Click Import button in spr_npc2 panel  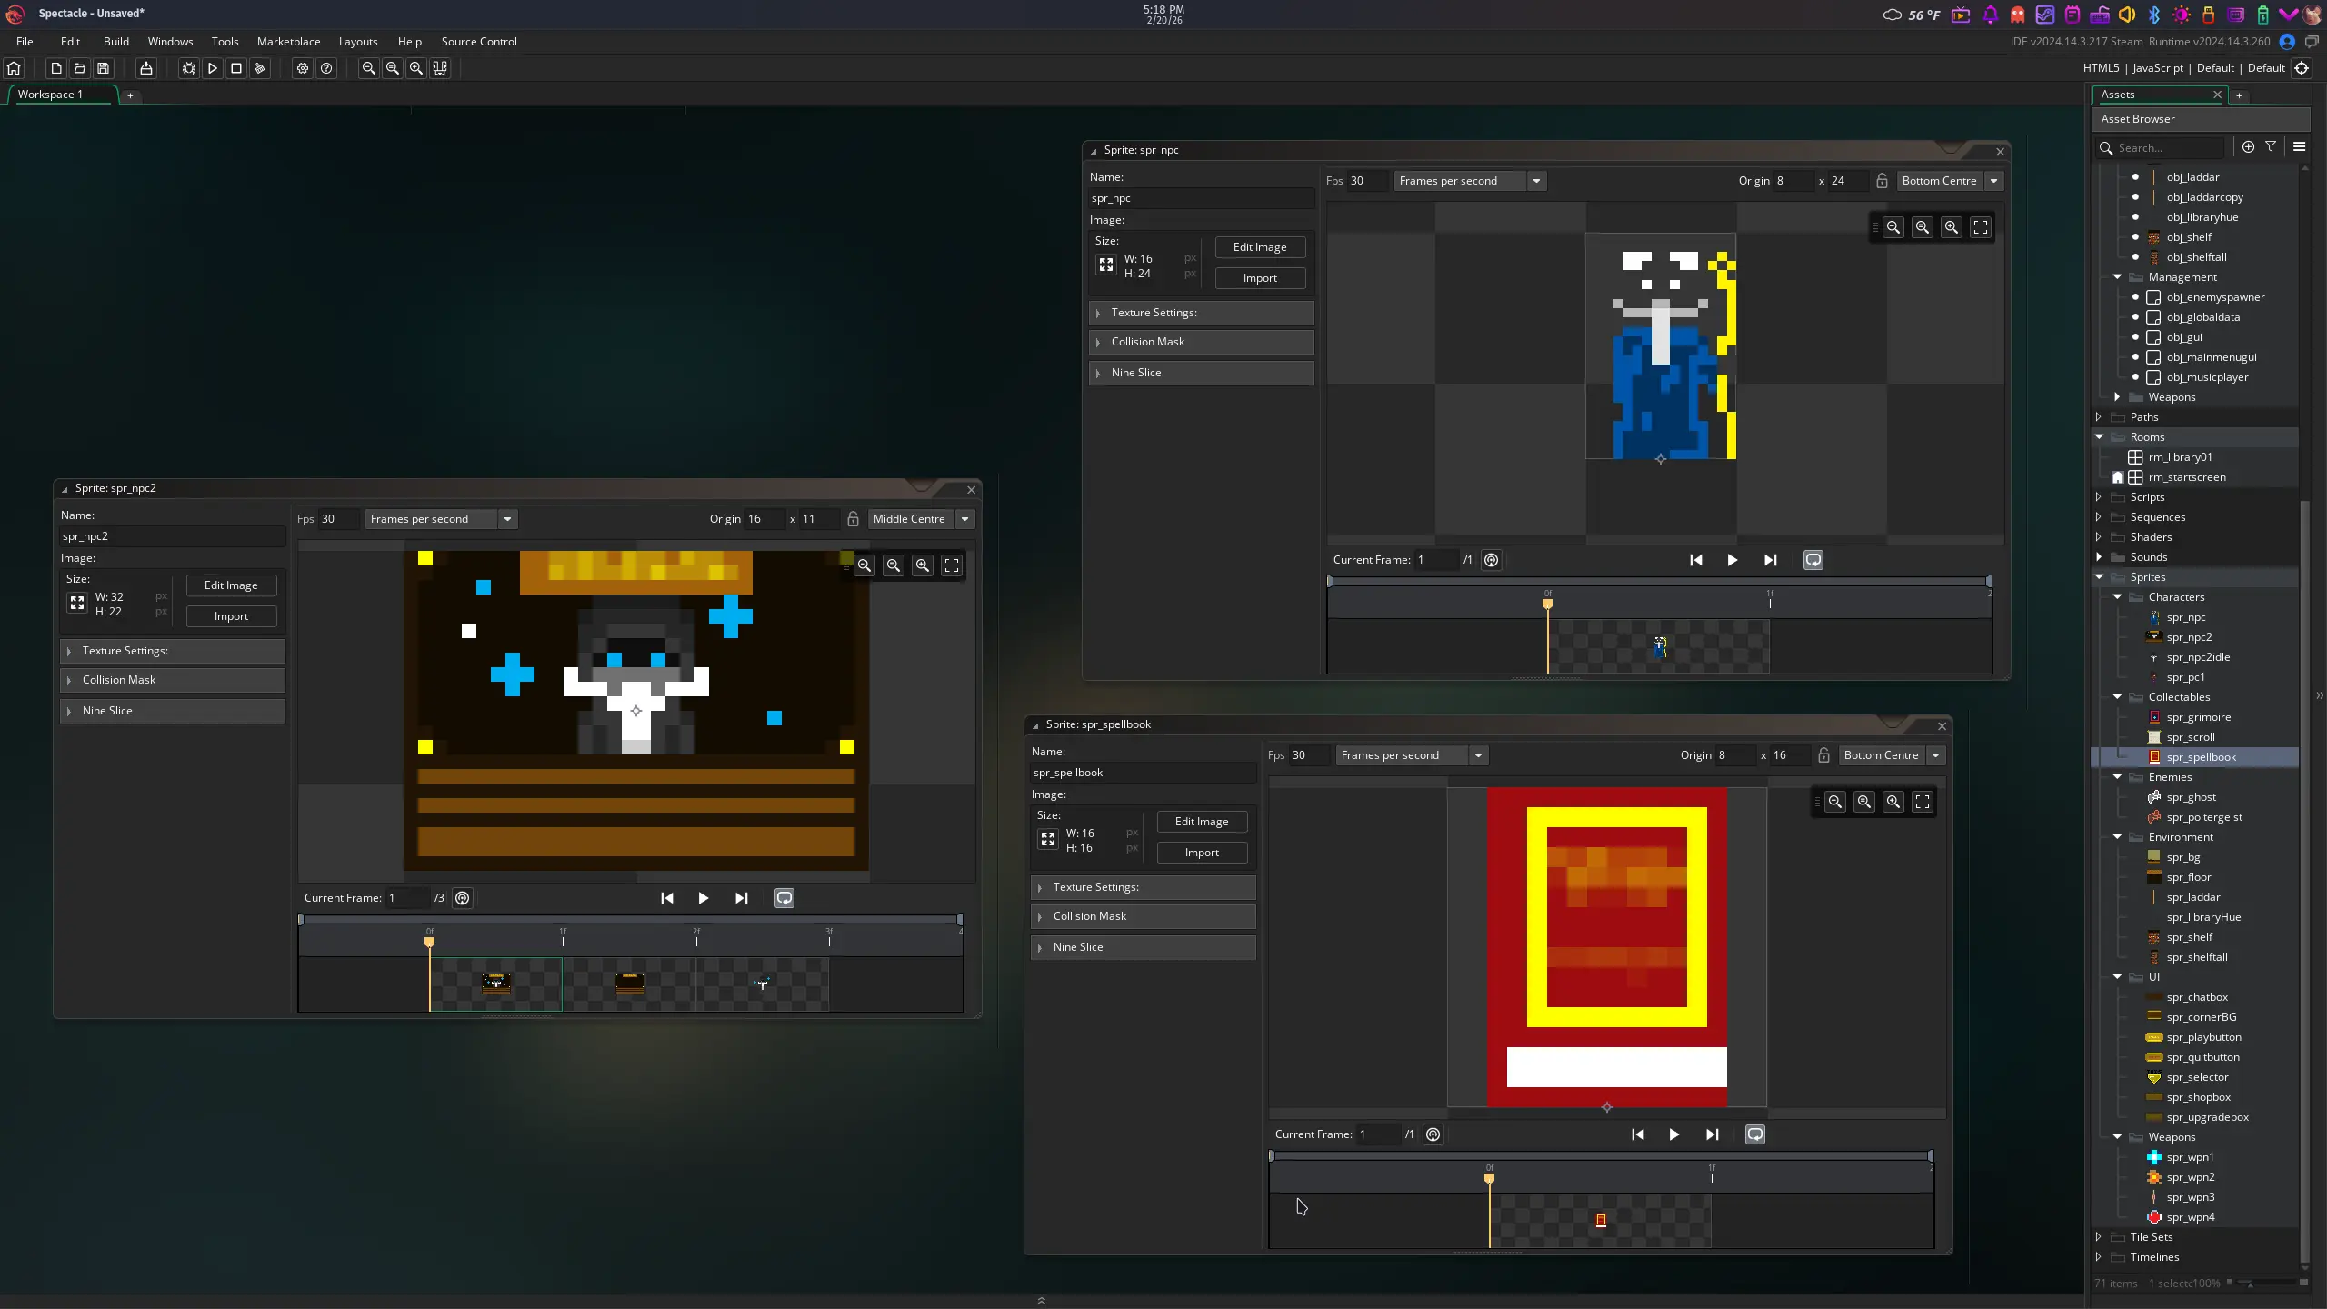(231, 616)
